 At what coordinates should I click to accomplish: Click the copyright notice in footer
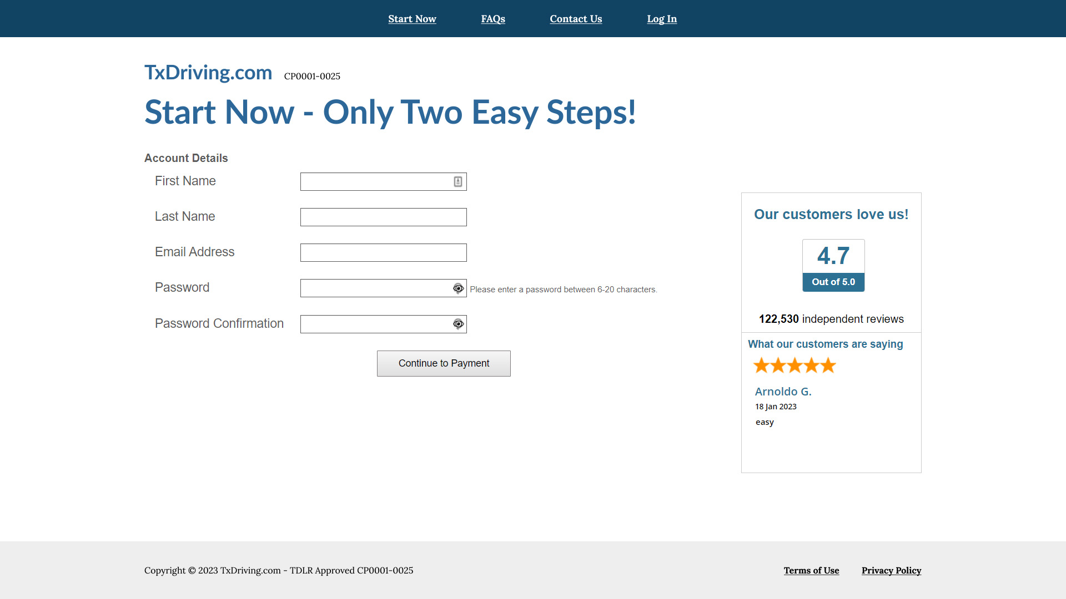(279, 570)
